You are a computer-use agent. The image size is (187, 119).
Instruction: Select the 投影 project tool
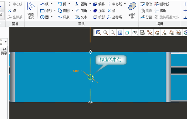click(x=99, y=17)
